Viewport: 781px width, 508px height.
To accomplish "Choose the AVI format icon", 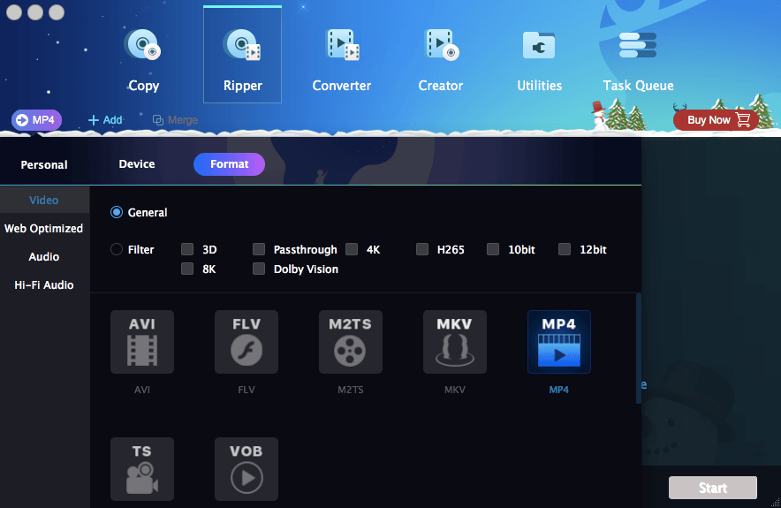I will (142, 342).
